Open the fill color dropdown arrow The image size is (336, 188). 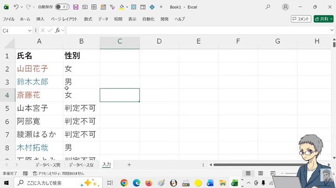[127, 7]
